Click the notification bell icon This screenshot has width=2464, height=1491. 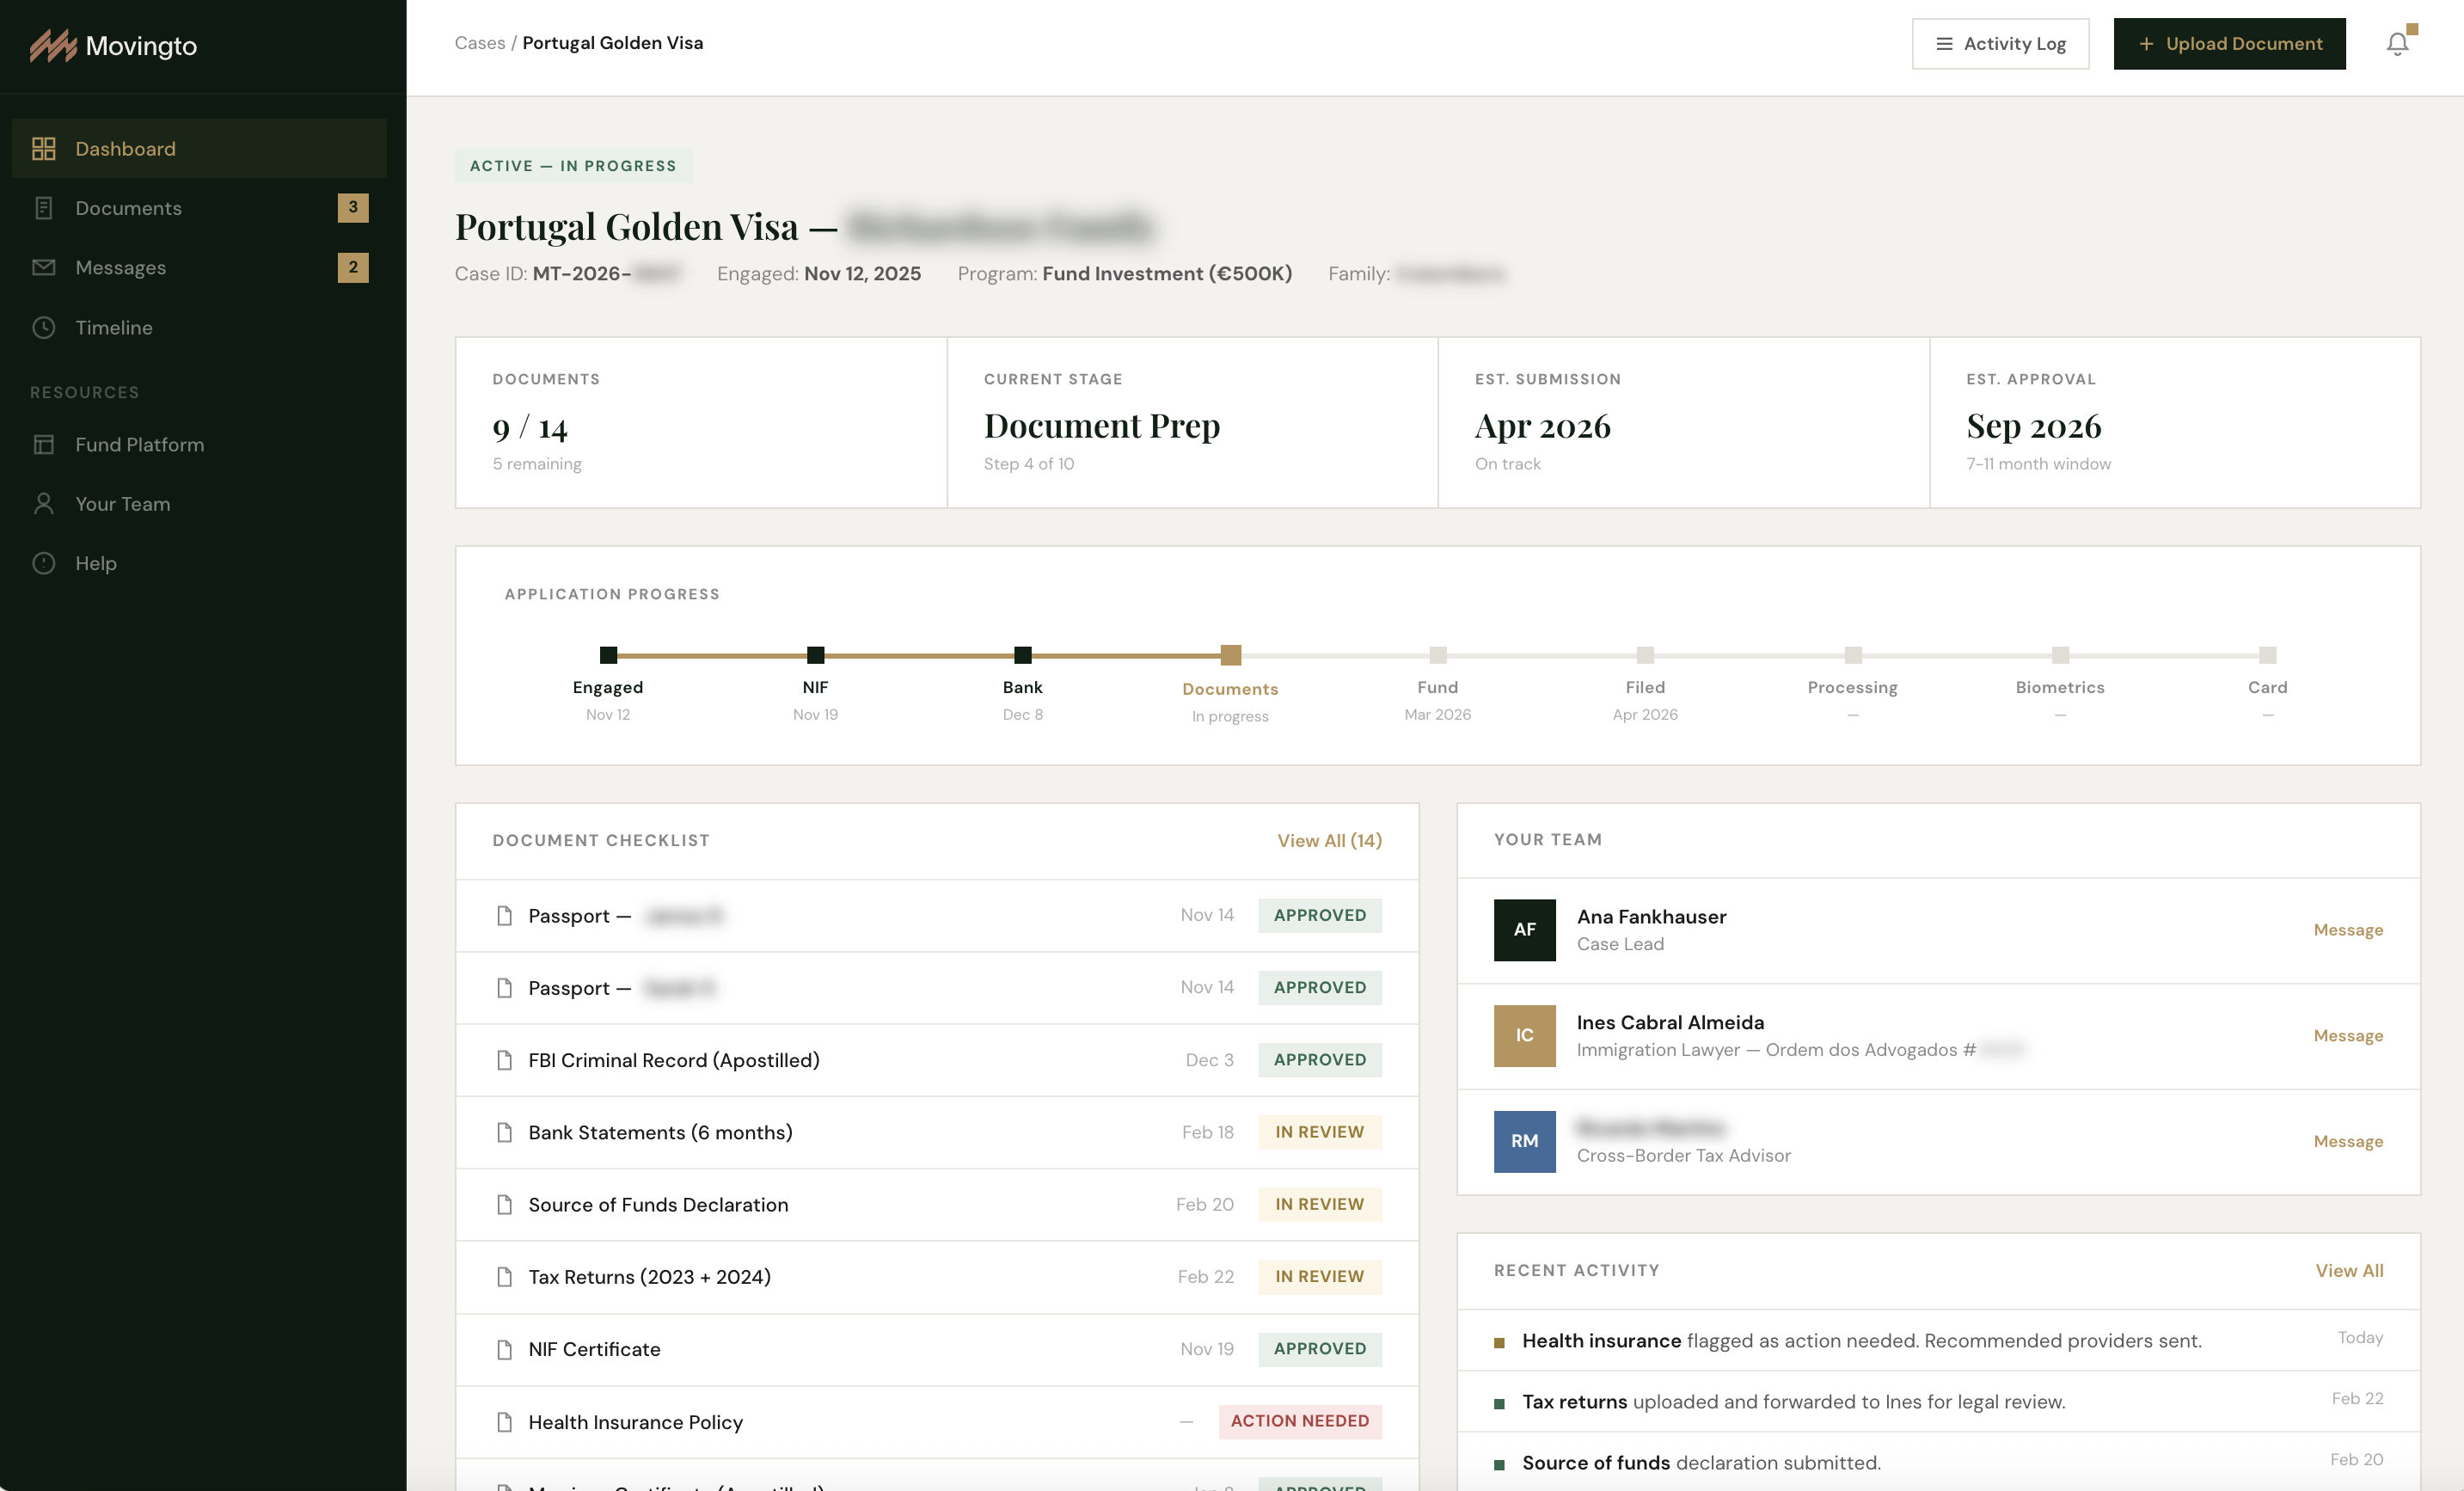(x=2397, y=44)
